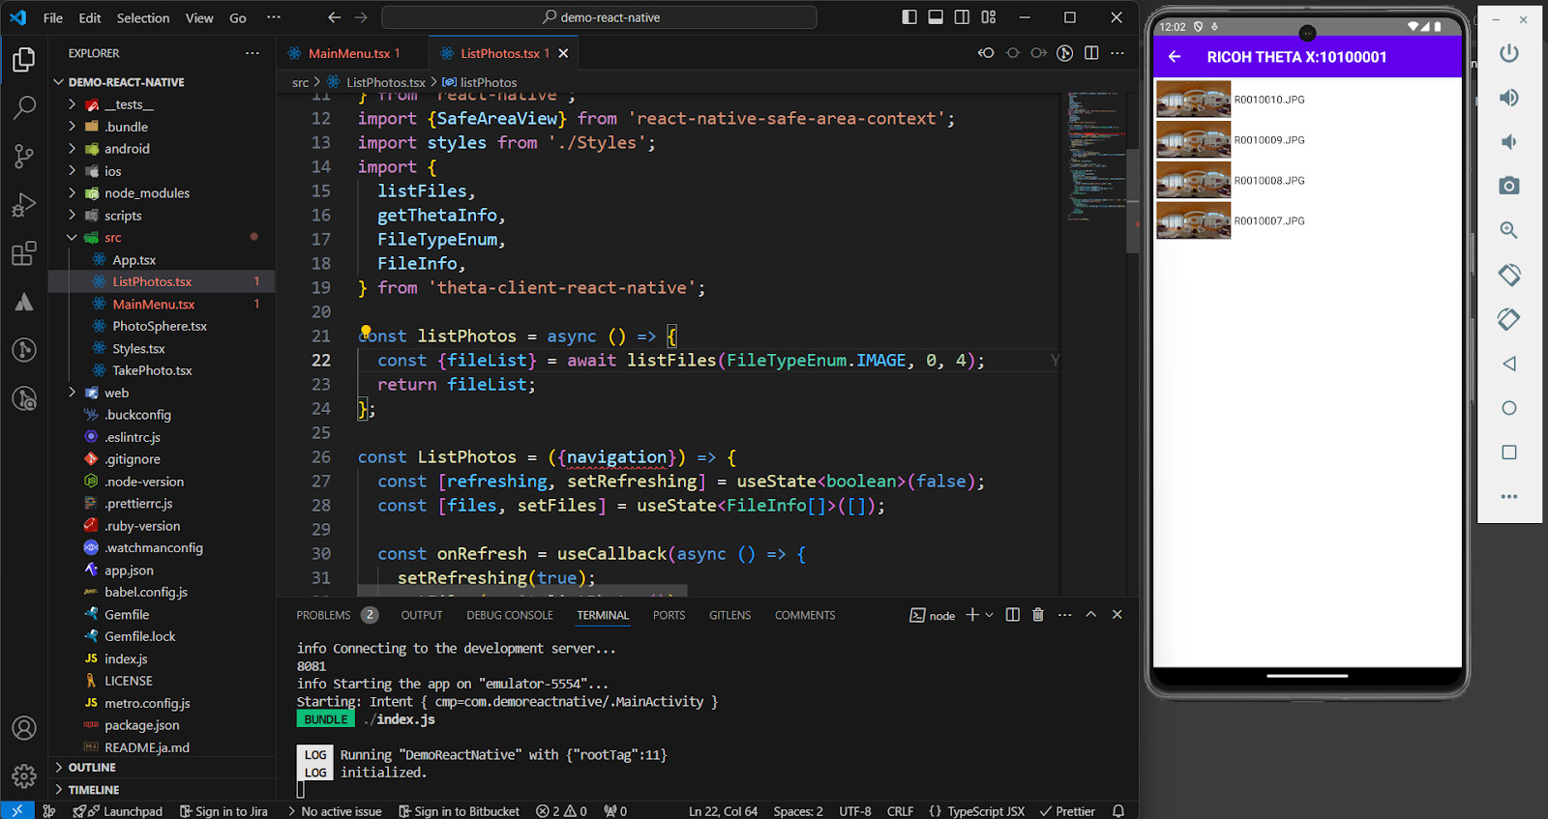This screenshot has height=819, width=1548.
Task: Maximize the panel size with chevron
Action: pos(1091,615)
